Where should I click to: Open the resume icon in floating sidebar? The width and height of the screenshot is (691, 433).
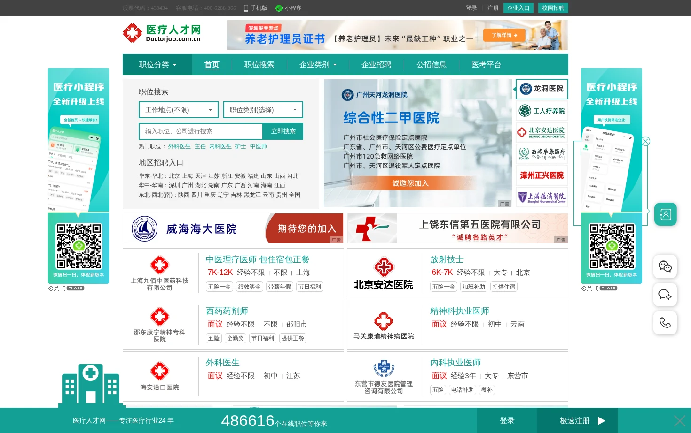pyautogui.click(x=665, y=214)
